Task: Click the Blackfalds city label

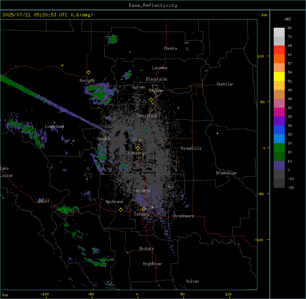Action: (157, 79)
